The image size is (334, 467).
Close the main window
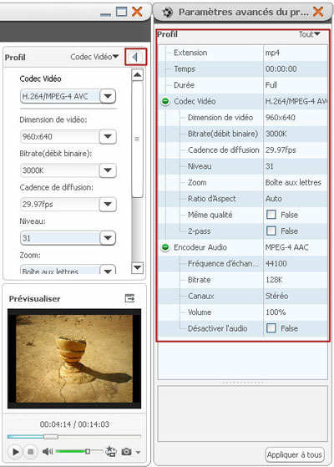137,12
